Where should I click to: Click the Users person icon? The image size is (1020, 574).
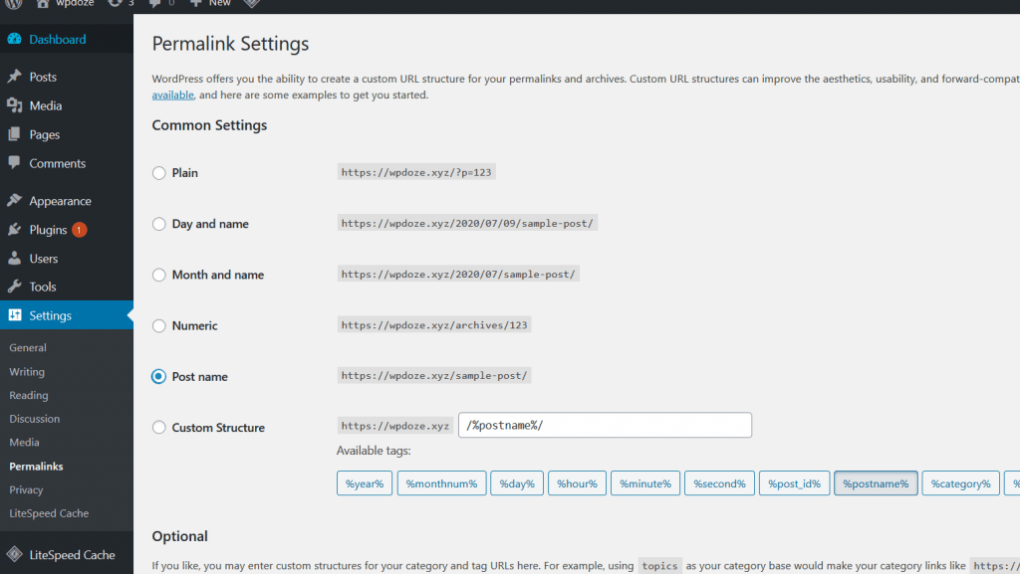click(14, 258)
